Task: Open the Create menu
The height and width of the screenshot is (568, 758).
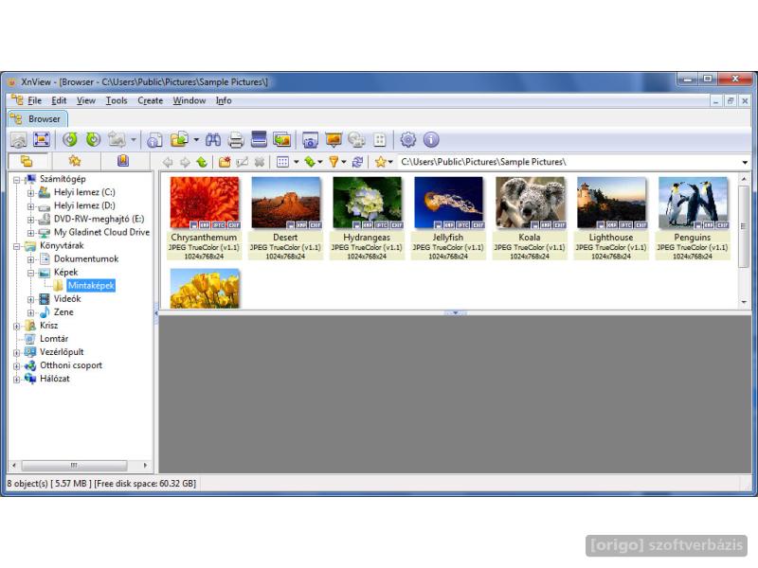Action: [x=151, y=100]
